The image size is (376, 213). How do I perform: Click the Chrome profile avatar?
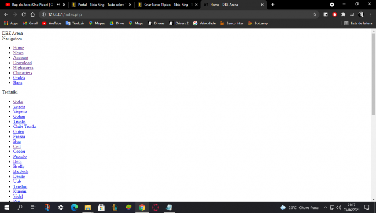[361, 14]
